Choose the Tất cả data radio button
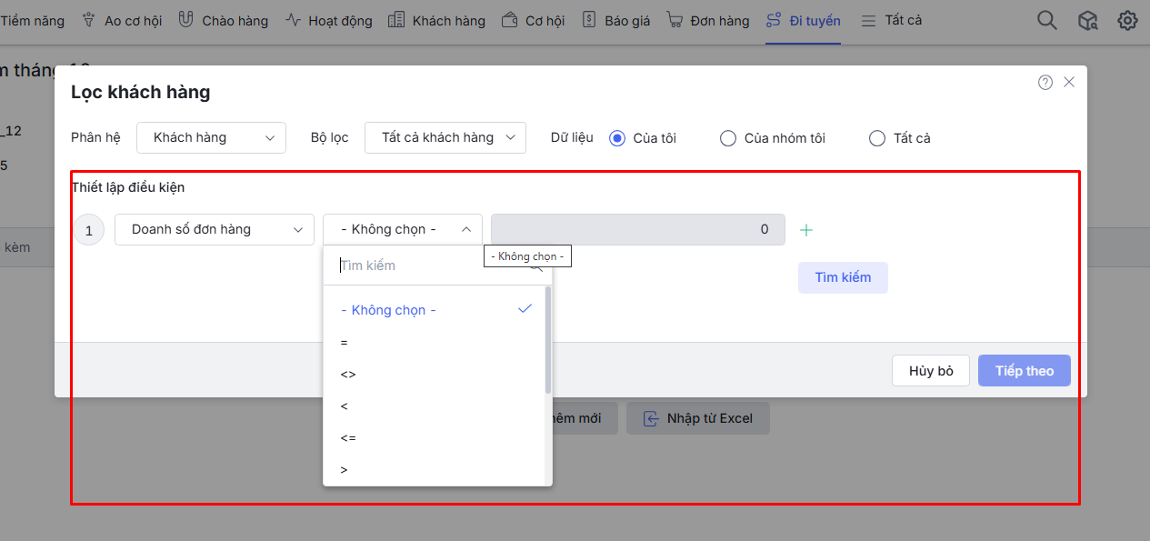The height and width of the screenshot is (541, 1150). pyautogui.click(x=877, y=138)
